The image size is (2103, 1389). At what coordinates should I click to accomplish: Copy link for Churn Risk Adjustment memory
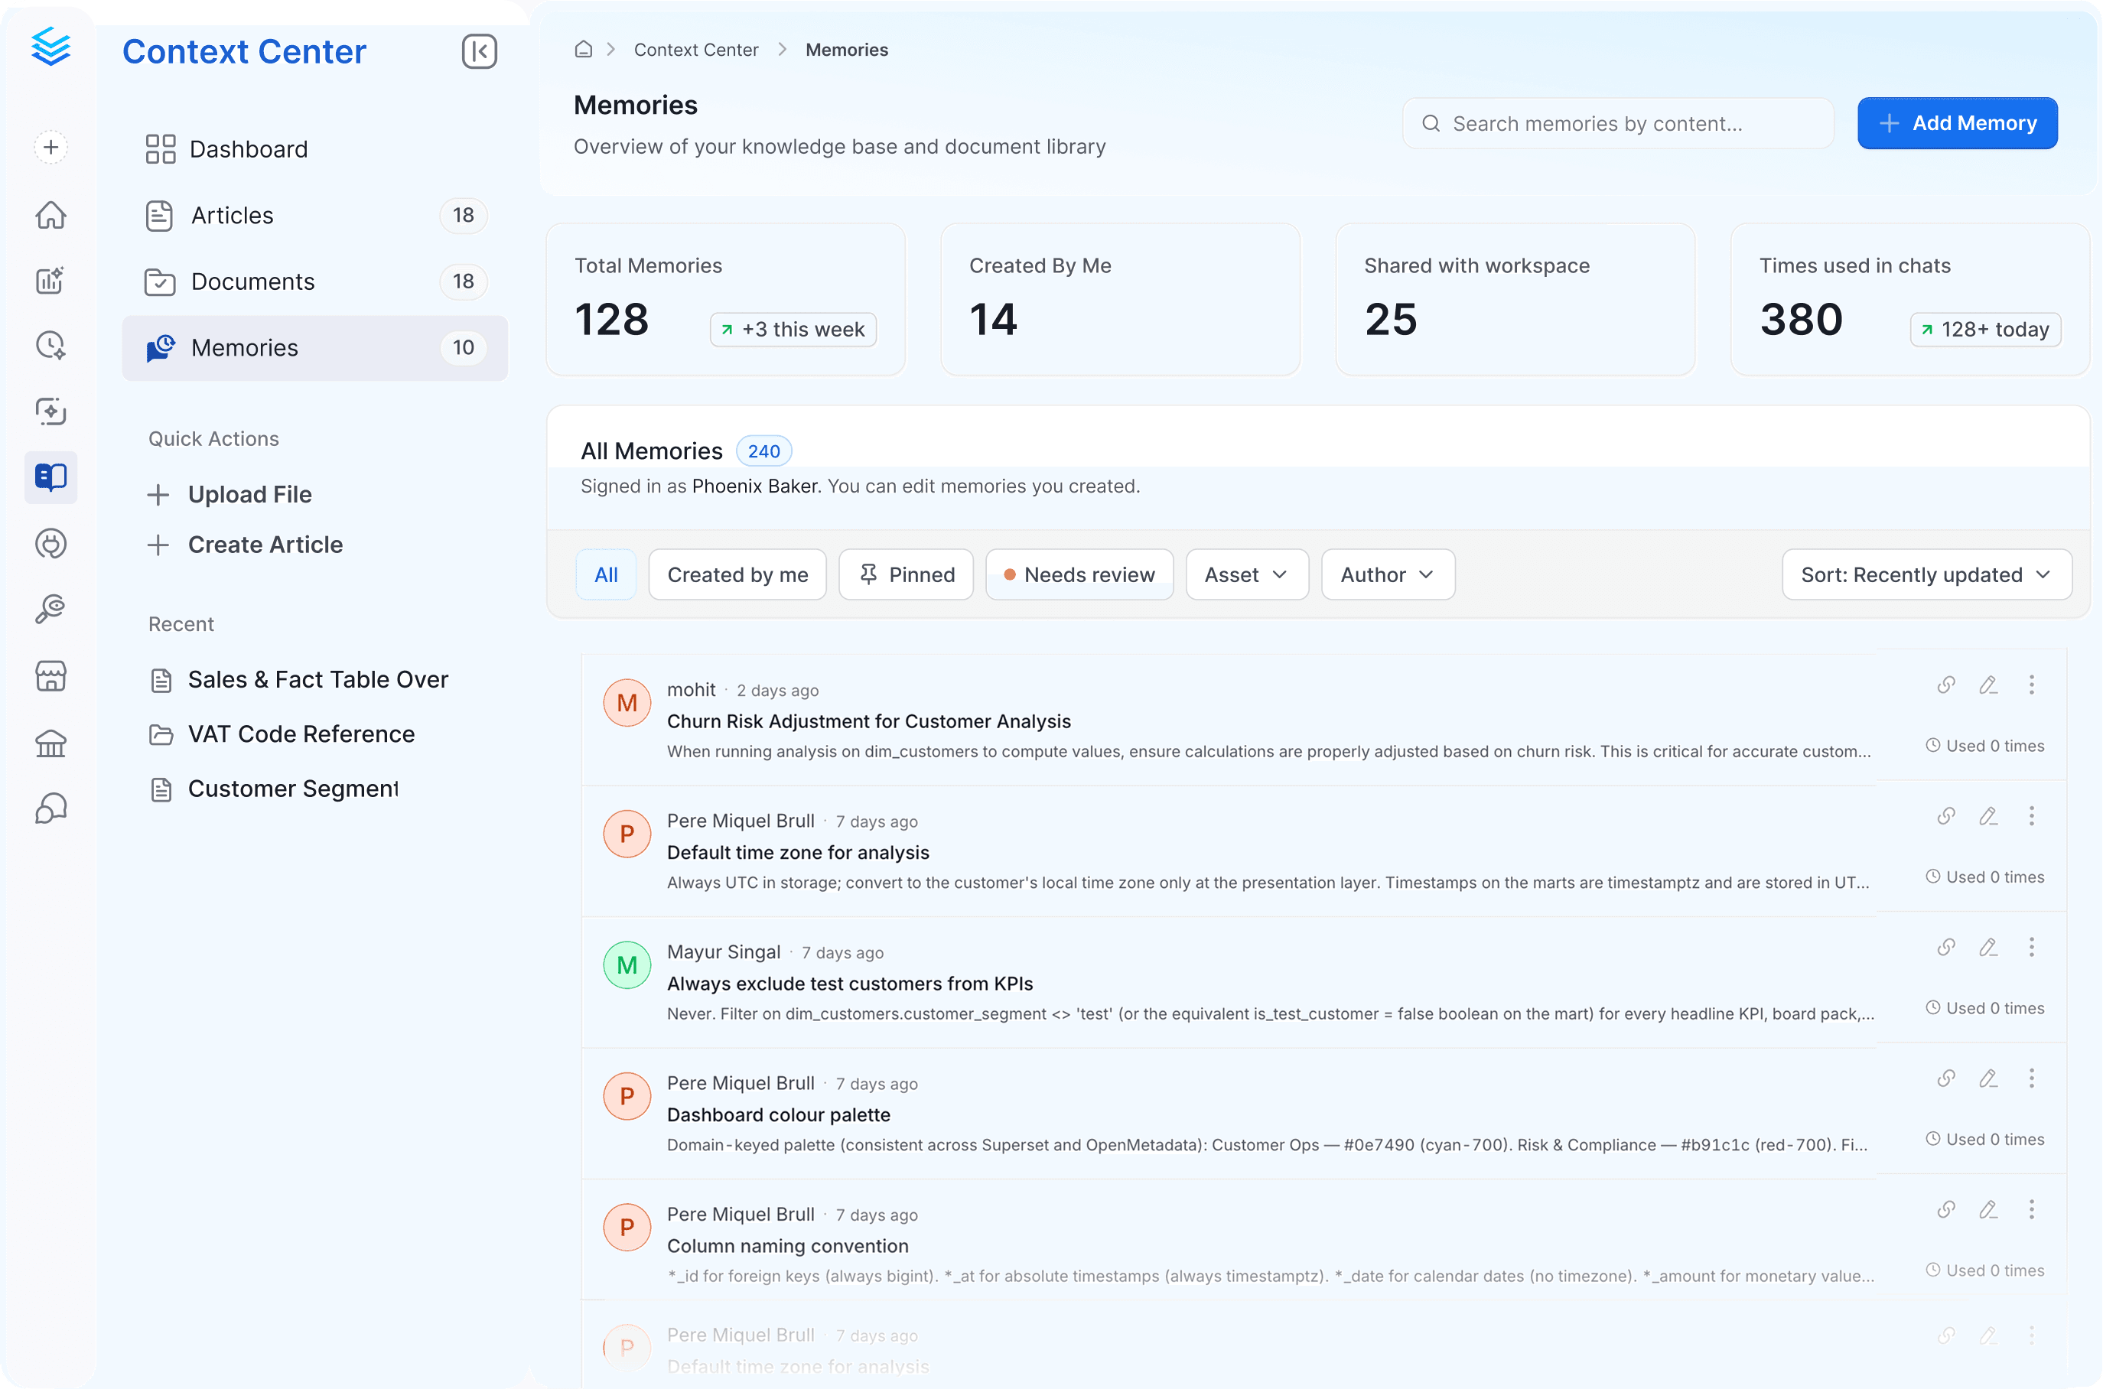point(1945,684)
